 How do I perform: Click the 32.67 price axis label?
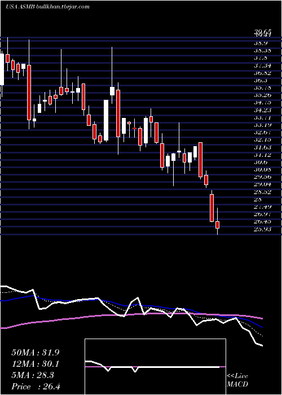click(x=262, y=132)
